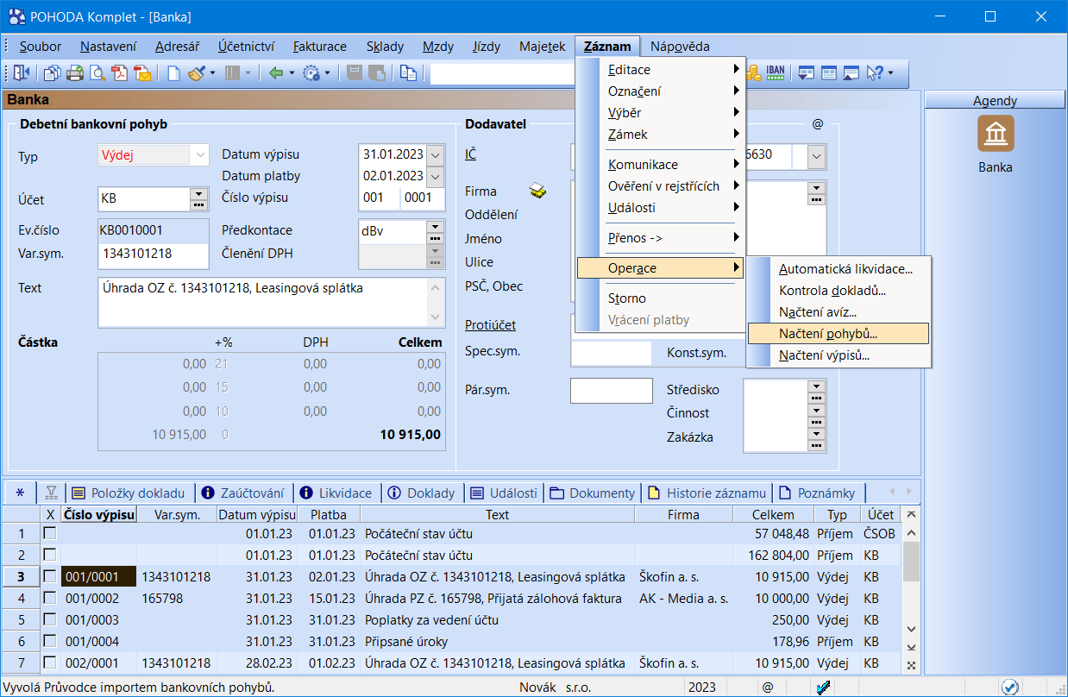The height and width of the screenshot is (697, 1068).
Task: Click Číslo výpisu column header
Action: coord(99,514)
